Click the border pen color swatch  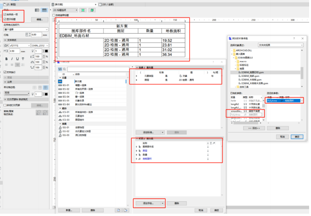click(46, 94)
